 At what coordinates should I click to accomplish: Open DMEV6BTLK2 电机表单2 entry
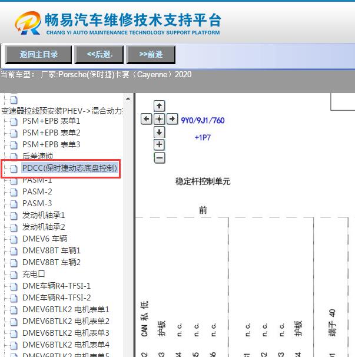point(66,321)
